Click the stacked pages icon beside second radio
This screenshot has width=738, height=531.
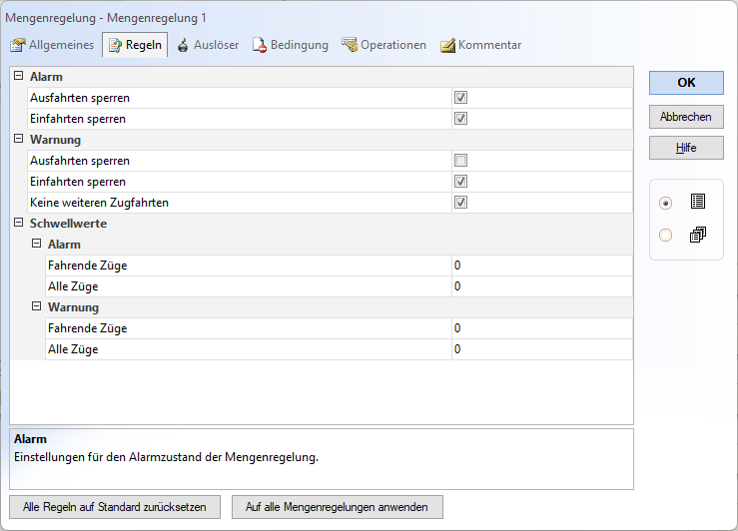point(698,235)
